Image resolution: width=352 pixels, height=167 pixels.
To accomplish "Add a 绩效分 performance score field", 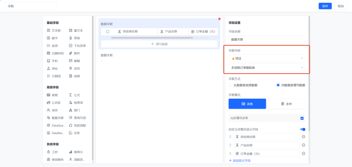I will (76, 152).
